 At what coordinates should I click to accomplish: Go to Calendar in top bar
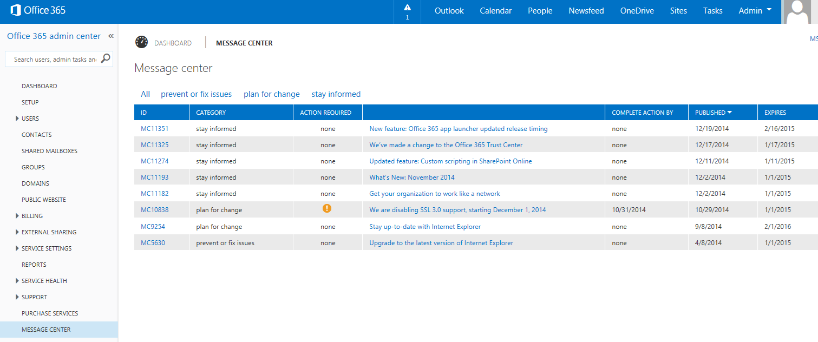[x=496, y=11]
